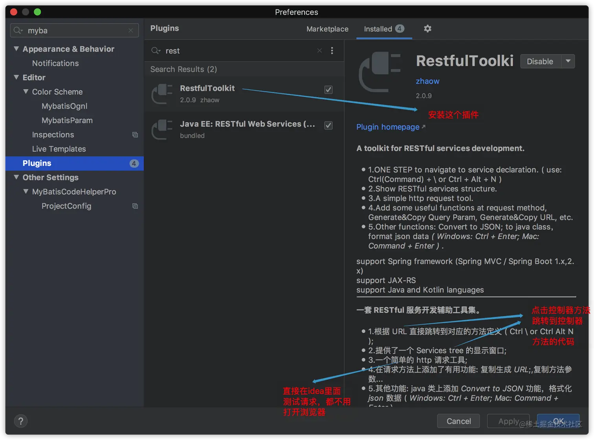Click the project-level icon beside ProjectConfig
This screenshot has height=440, width=594.
click(x=135, y=206)
